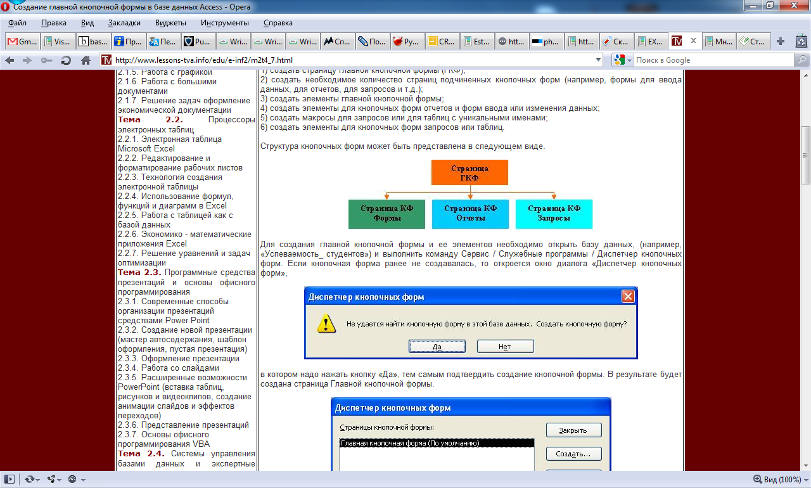Open link 2.2.1 Электронная таблица Microsoft Excel
This screenshot has width=811, height=488.
click(x=170, y=144)
